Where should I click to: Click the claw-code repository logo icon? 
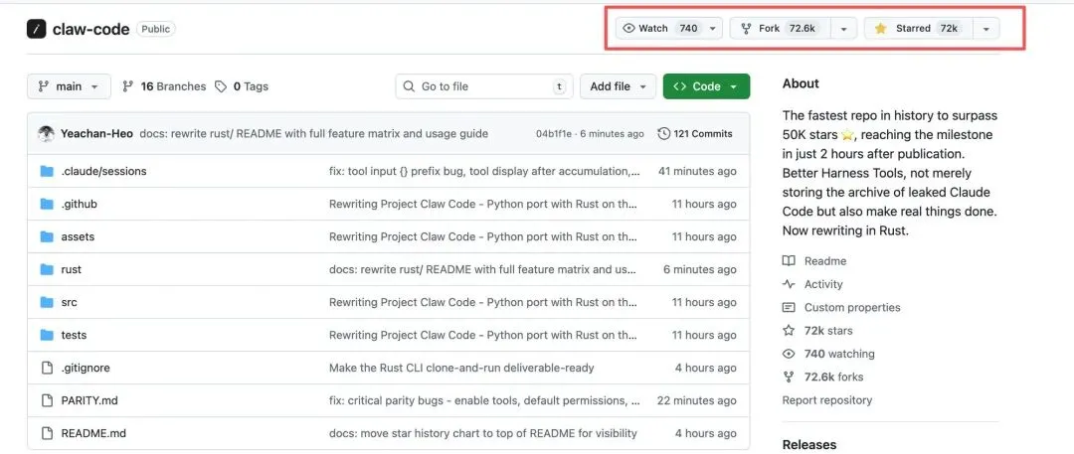coord(37,29)
